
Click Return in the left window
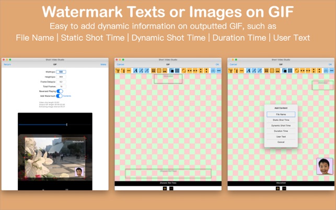click(7, 64)
